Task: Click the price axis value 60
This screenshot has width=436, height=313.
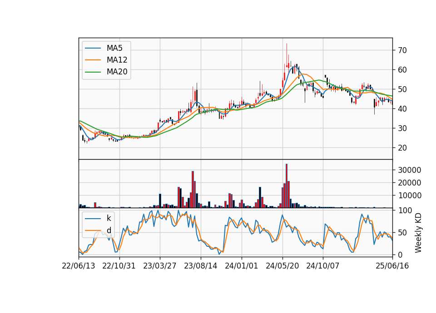Action: click(x=402, y=70)
